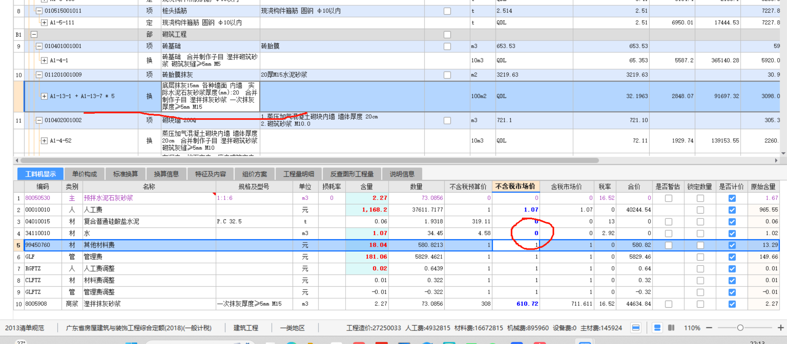The image size is (787, 344).
Task: Click the horizontal scrollbar left arrow
Action: [17, 160]
